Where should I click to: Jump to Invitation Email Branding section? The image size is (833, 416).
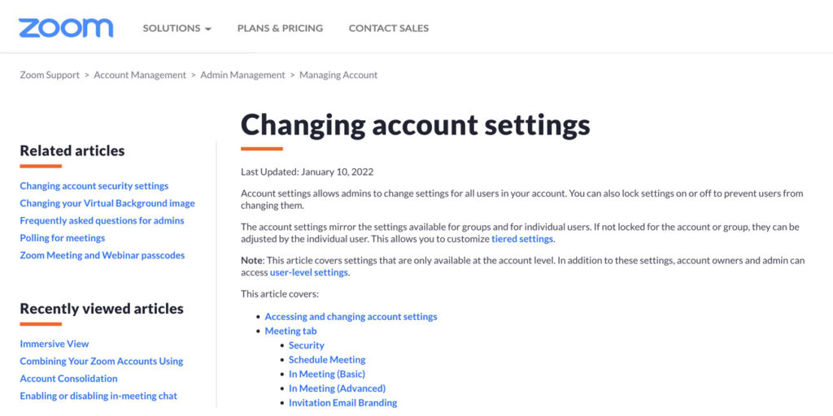point(342,403)
